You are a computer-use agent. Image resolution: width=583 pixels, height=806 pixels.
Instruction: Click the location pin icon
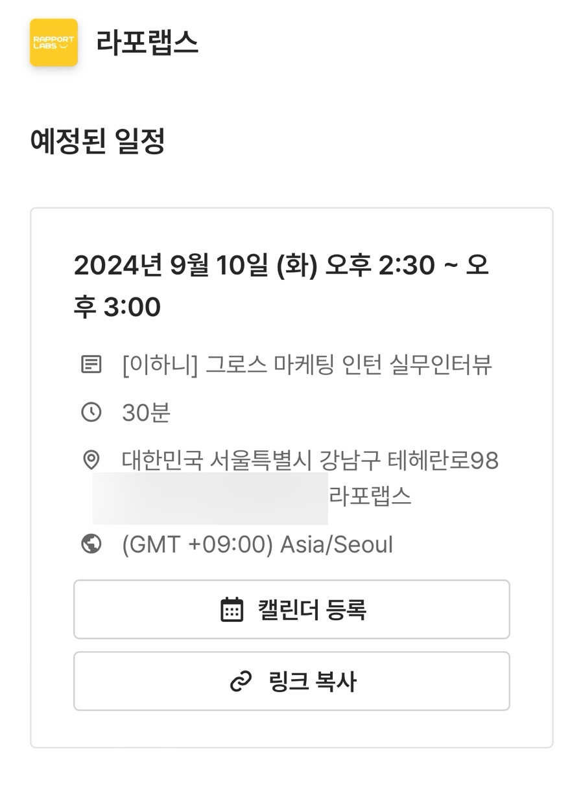(x=91, y=460)
